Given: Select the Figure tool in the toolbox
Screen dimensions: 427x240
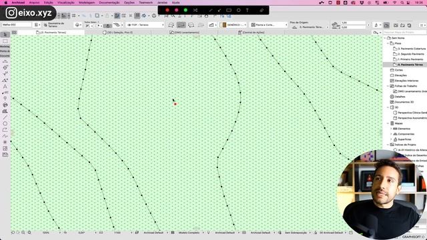Looking at the screenshot, I should tap(5, 149).
